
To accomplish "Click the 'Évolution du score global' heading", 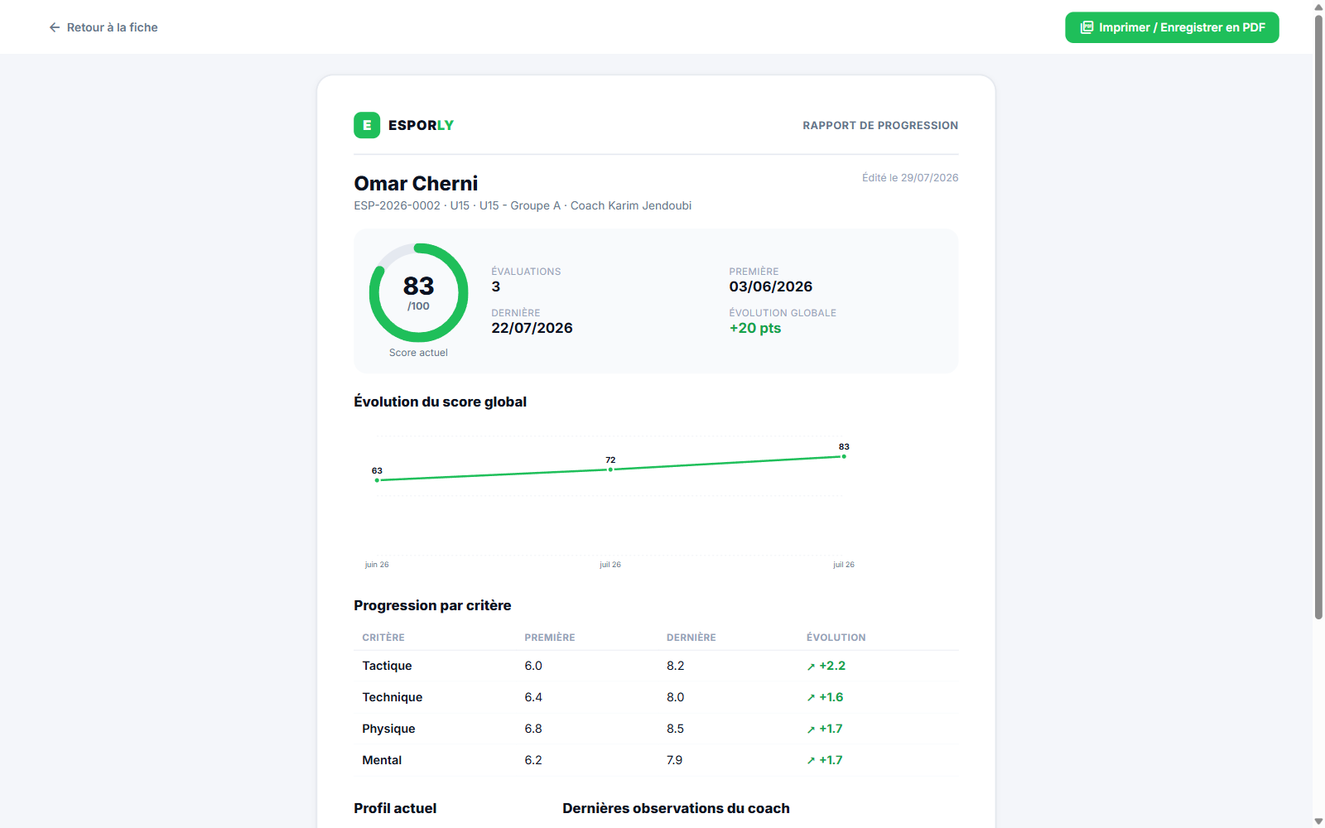I will 440,402.
